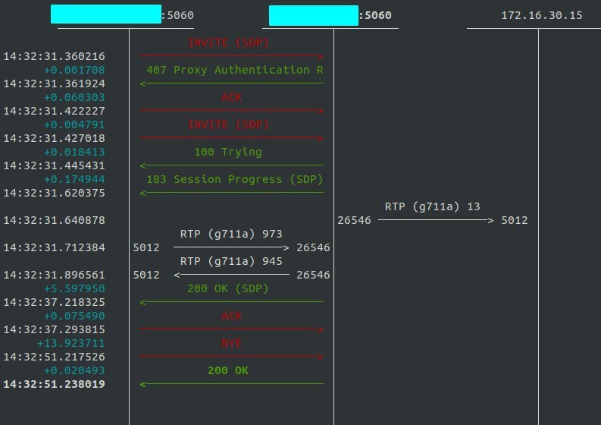601x425 pixels.
Task: Click the 172.16.30.15 column header
Action: (542, 15)
